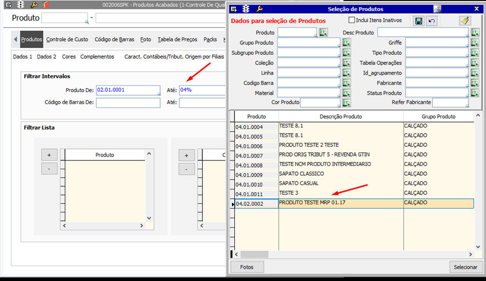Click the Subgrupo Produto lookup icon
Screen dimensions: 486x281
click(346, 53)
